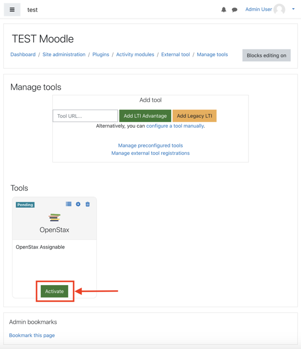Open OpenStax tool settings gear
This screenshot has width=301, height=349.
78,204
